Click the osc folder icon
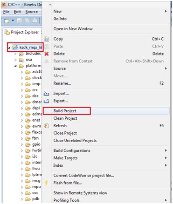Screen dimensions: 173x204 pos(28,193)
